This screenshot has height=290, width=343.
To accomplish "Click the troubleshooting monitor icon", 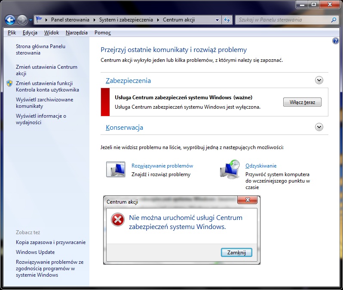I will [116, 169].
